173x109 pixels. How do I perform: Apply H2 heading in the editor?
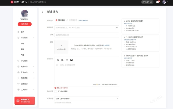[62, 60]
